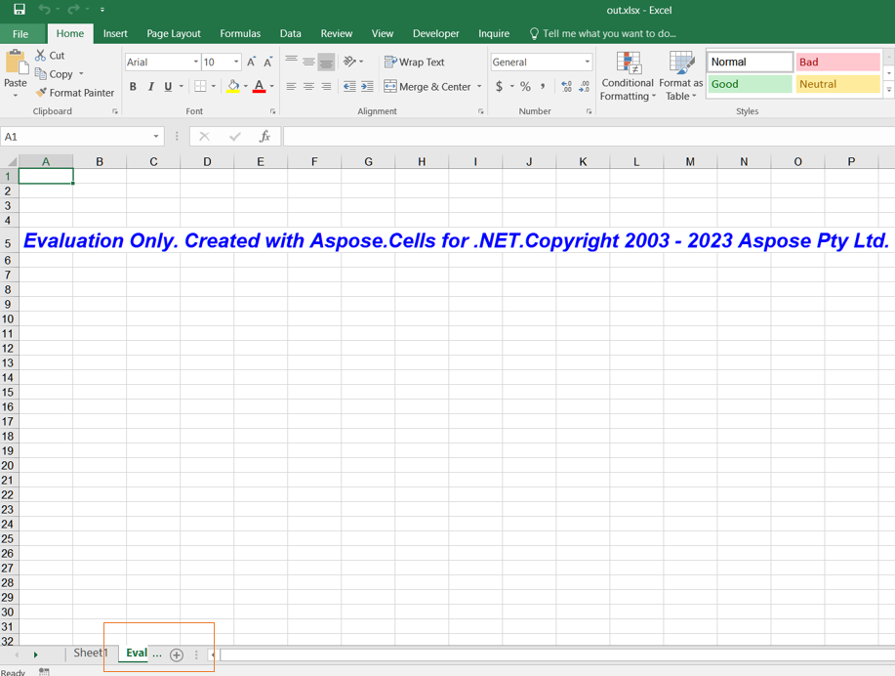Click the Format Painter brush icon
The width and height of the screenshot is (895, 676).
[x=41, y=93]
